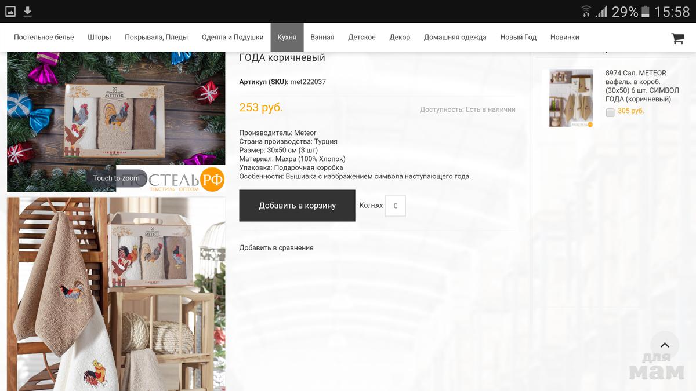The width and height of the screenshot is (696, 391).
Task: Tap the mobile signal strength icon
Action: pos(601,11)
